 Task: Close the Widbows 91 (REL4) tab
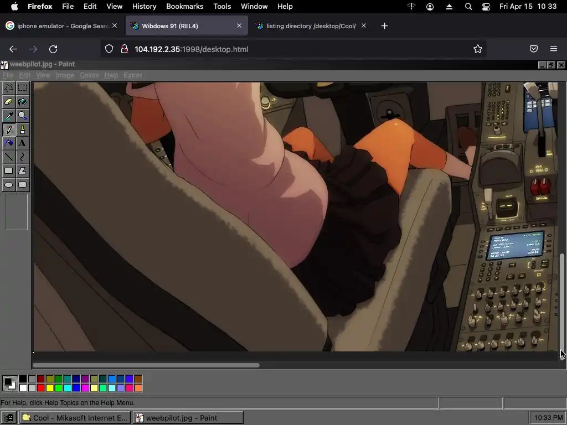click(239, 25)
